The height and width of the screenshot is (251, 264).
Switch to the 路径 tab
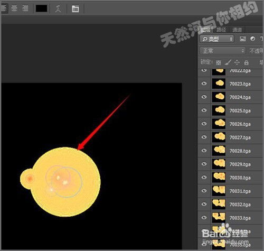(221, 30)
